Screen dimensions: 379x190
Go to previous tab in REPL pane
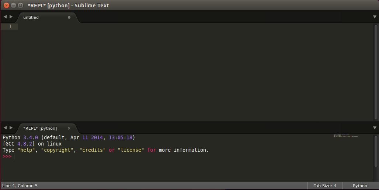coord(5,128)
